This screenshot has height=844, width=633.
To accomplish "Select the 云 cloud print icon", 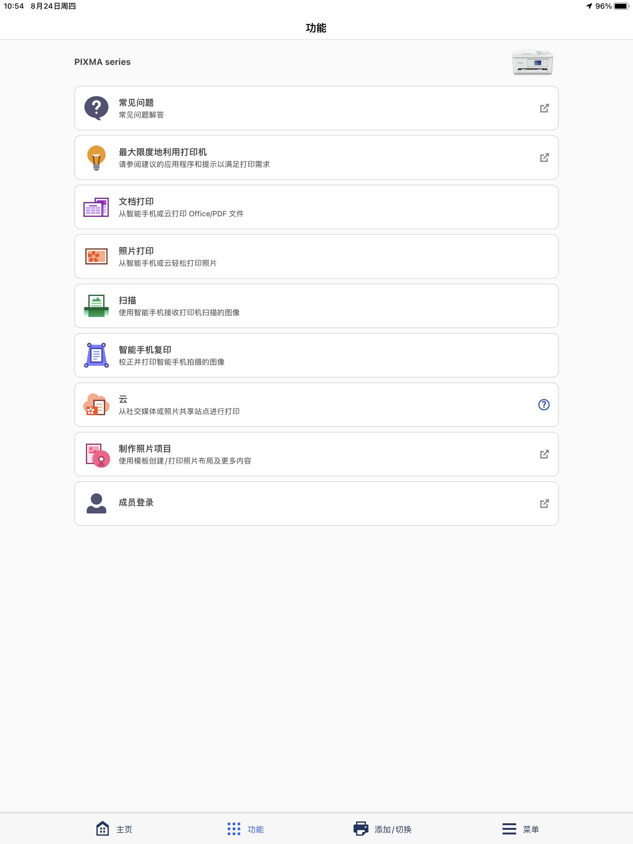I will 96,405.
